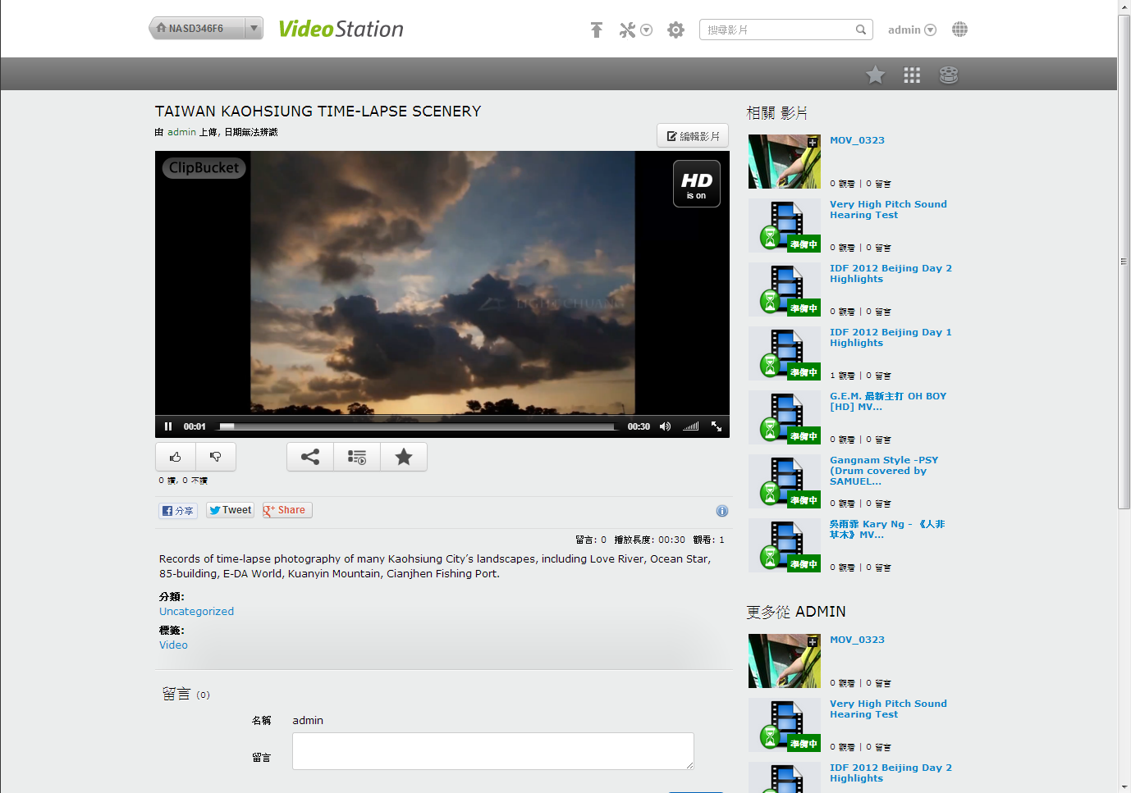Open Very High Pitch Sound under more from admin
The height and width of the screenshot is (793, 1131).
pos(888,709)
